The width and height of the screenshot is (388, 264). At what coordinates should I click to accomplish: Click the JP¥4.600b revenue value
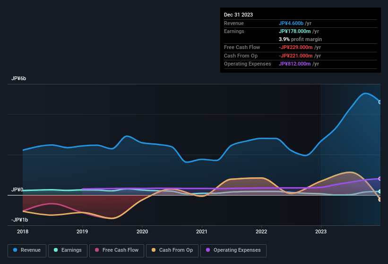pyautogui.click(x=291, y=23)
